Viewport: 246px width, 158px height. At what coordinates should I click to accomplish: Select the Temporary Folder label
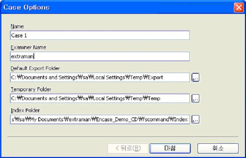tap(31, 89)
